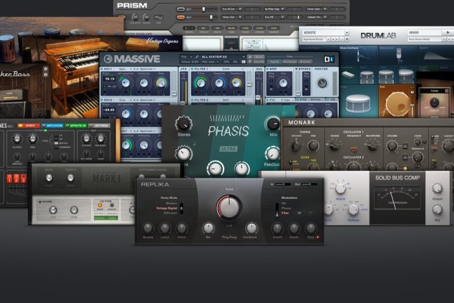This screenshot has width=454, height=303.
Task: Click Monark Oscillator 1 Waveform knob
Action: (372, 145)
